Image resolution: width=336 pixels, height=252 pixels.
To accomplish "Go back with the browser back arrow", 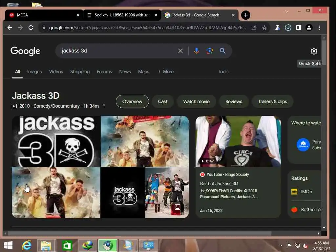I will 10,28.
